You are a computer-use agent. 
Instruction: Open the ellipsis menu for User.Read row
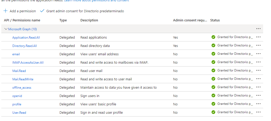coord(258,112)
